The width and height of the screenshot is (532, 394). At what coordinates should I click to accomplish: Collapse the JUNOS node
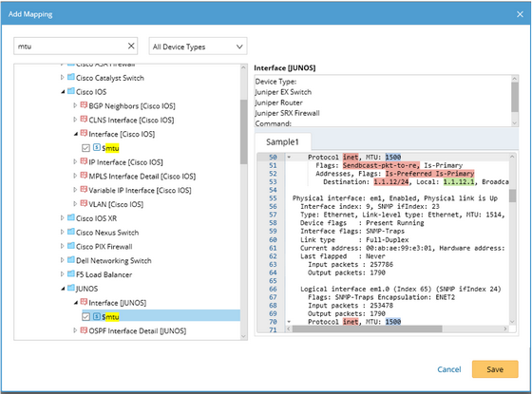63,289
